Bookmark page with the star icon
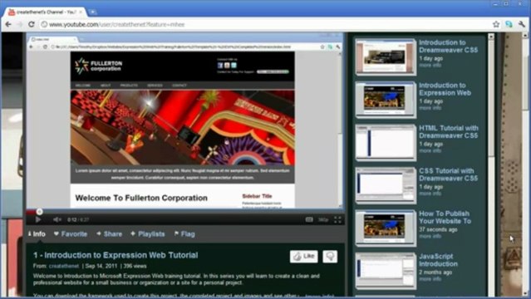The height and width of the screenshot is (299, 531). tap(496, 24)
